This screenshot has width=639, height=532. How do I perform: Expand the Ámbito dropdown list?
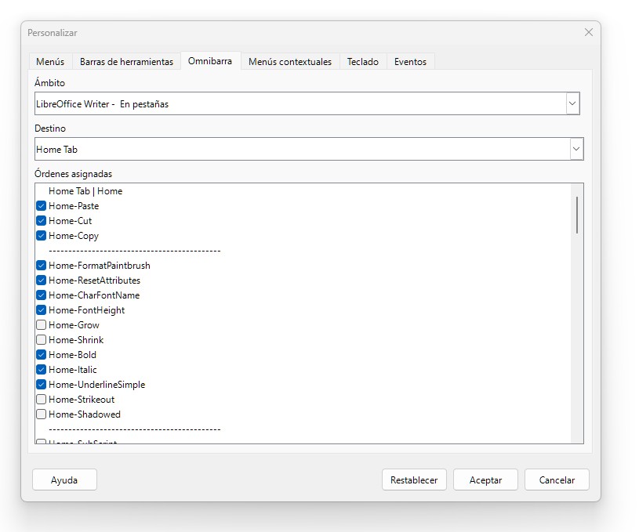point(572,103)
